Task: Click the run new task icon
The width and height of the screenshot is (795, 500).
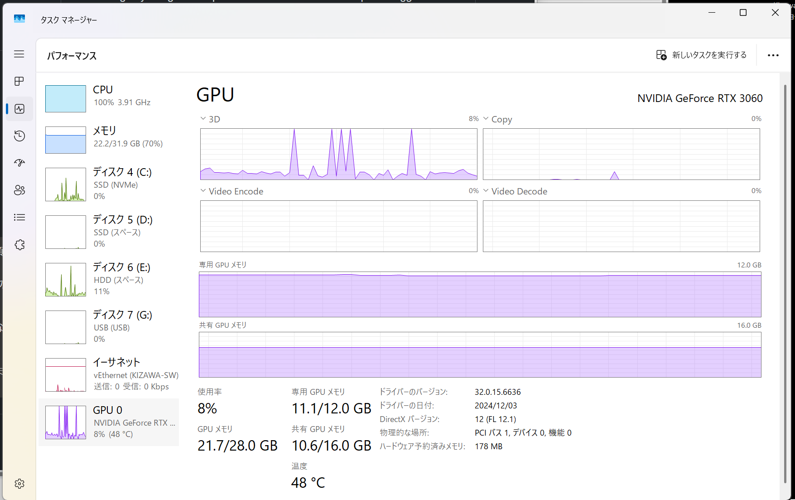Action: (x=661, y=55)
